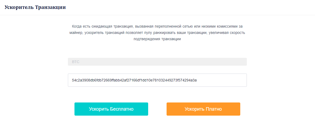Click the teal Ускорить Бесплатно button

point(111,109)
